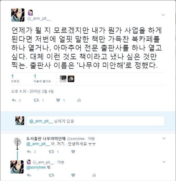
Task: Open the chevron menu on the main tweet
Action: pyautogui.click(x=163, y=15)
